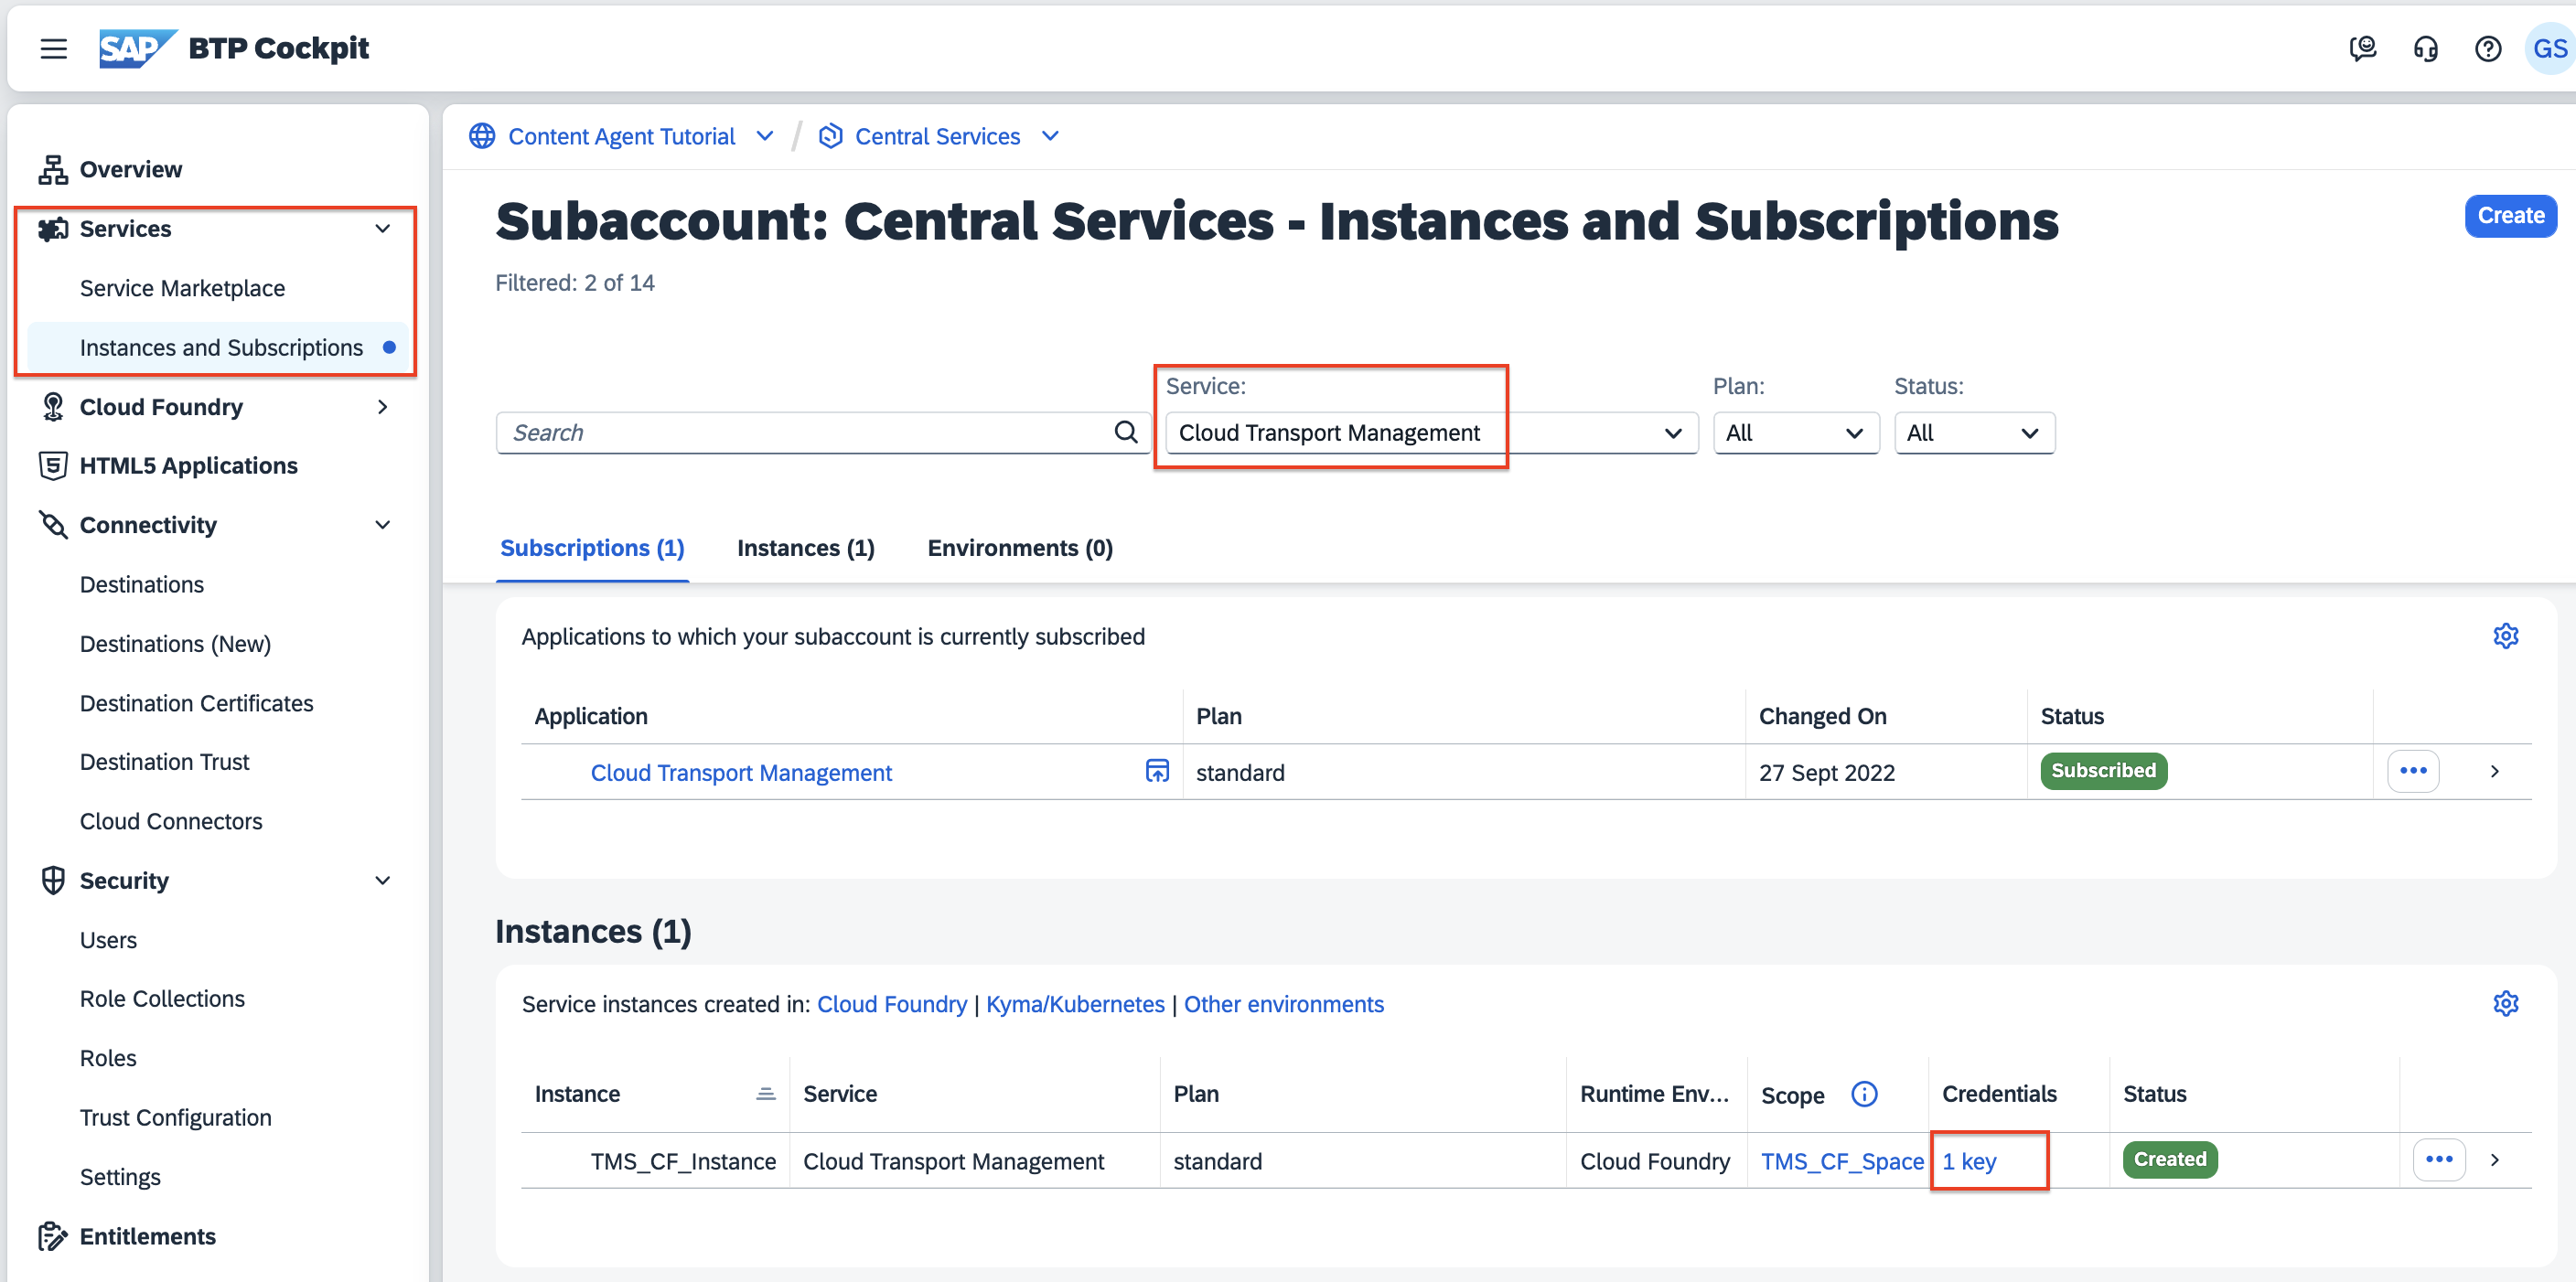
Task: Open the help question mark icon
Action: tap(2487, 48)
